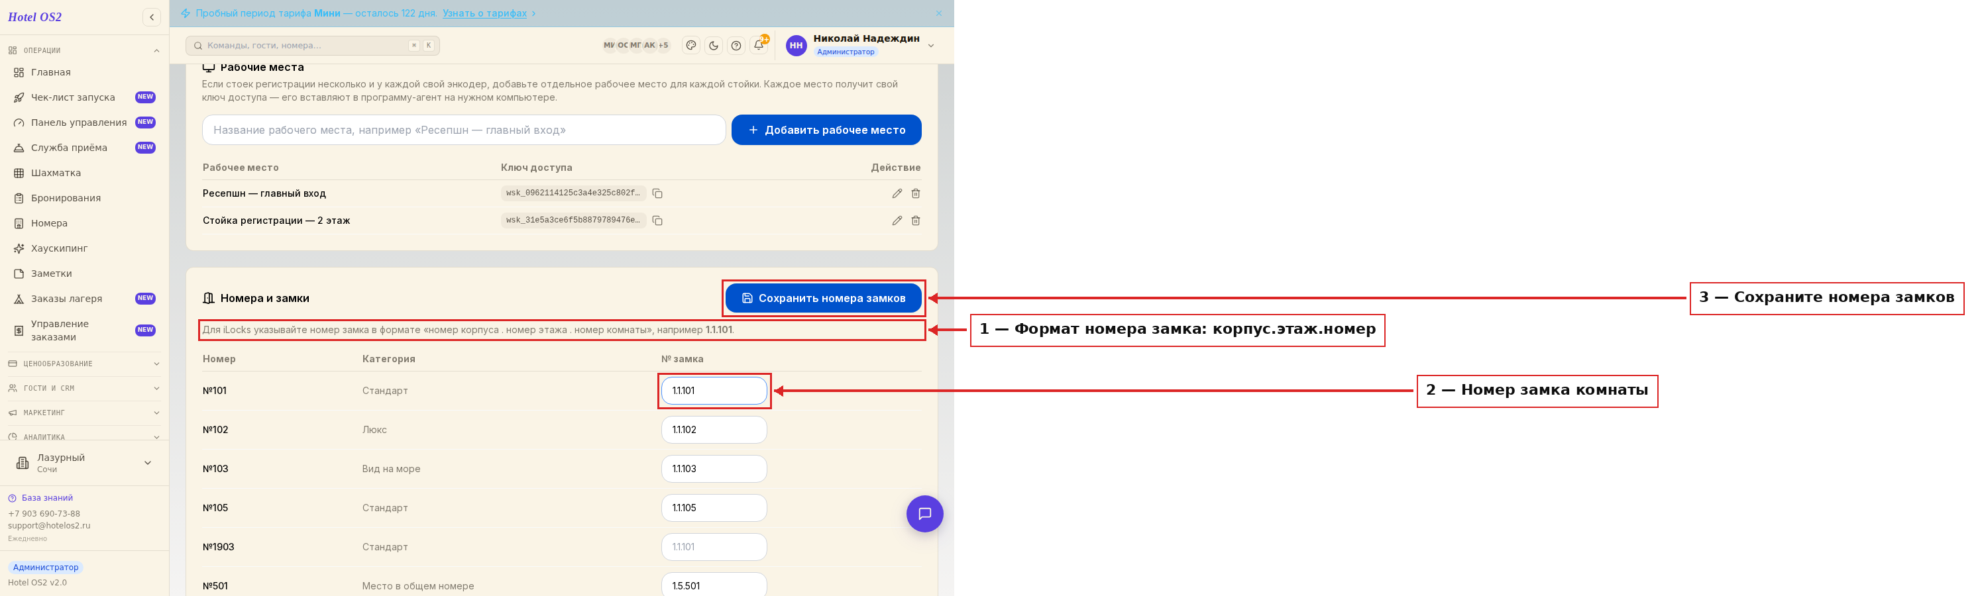Follow the Узнать о тарифах link
The height and width of the screenshot is (596, 1980).
point(485,13)
